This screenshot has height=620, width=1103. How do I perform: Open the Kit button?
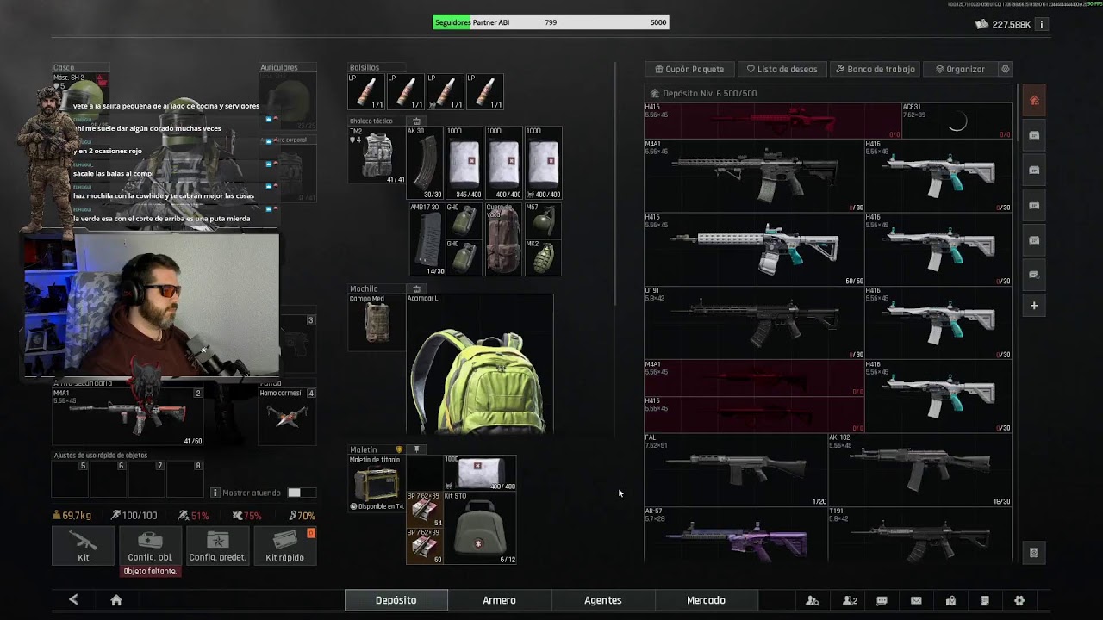84,546
